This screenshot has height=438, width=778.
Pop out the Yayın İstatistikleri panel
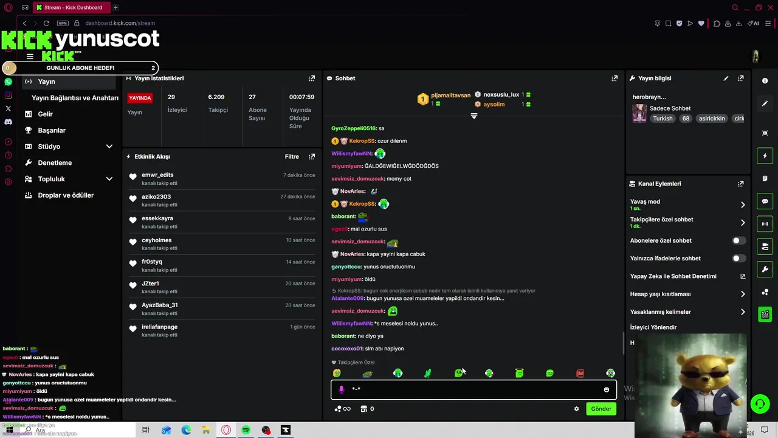tap(312, 78)
